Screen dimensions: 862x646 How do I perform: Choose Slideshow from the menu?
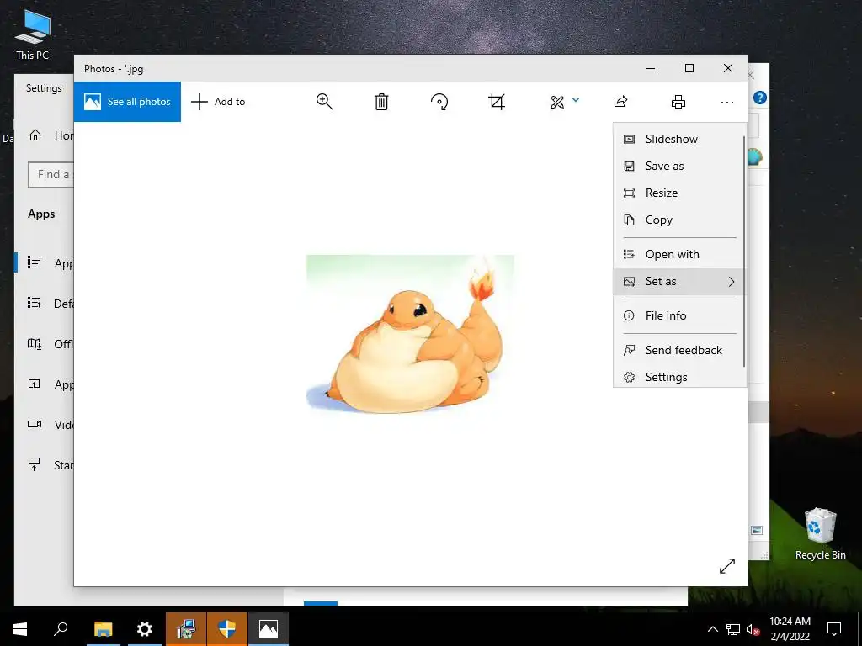click(x=678, y=139)
